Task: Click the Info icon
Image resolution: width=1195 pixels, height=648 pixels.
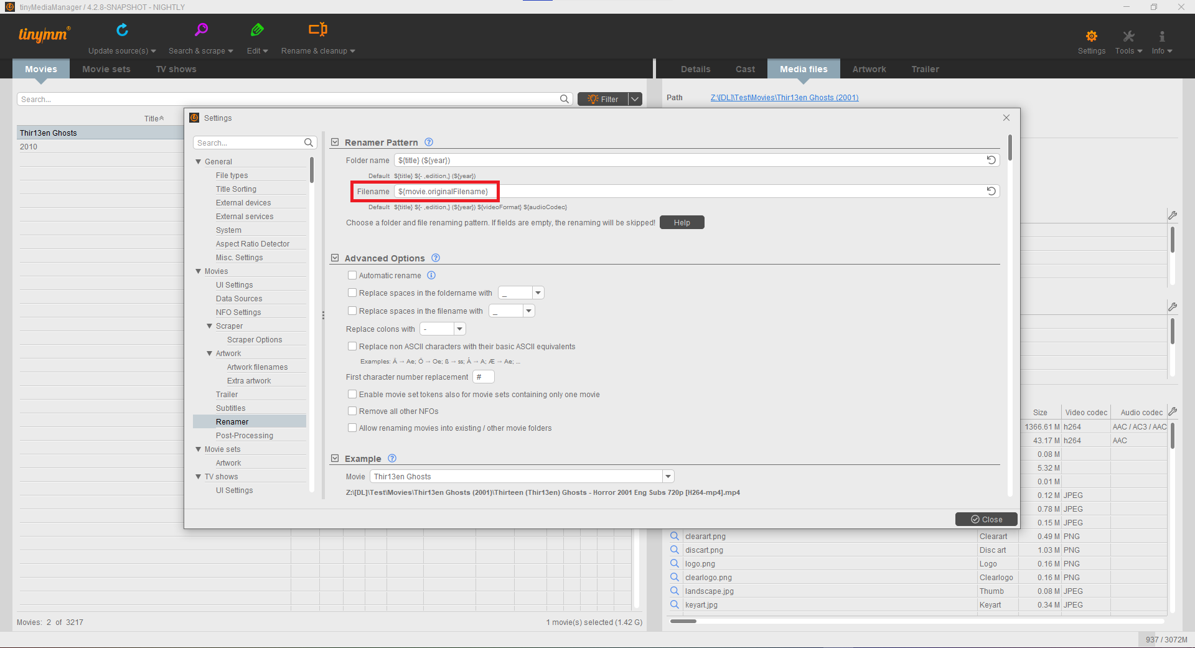Action: [1161, 37]
